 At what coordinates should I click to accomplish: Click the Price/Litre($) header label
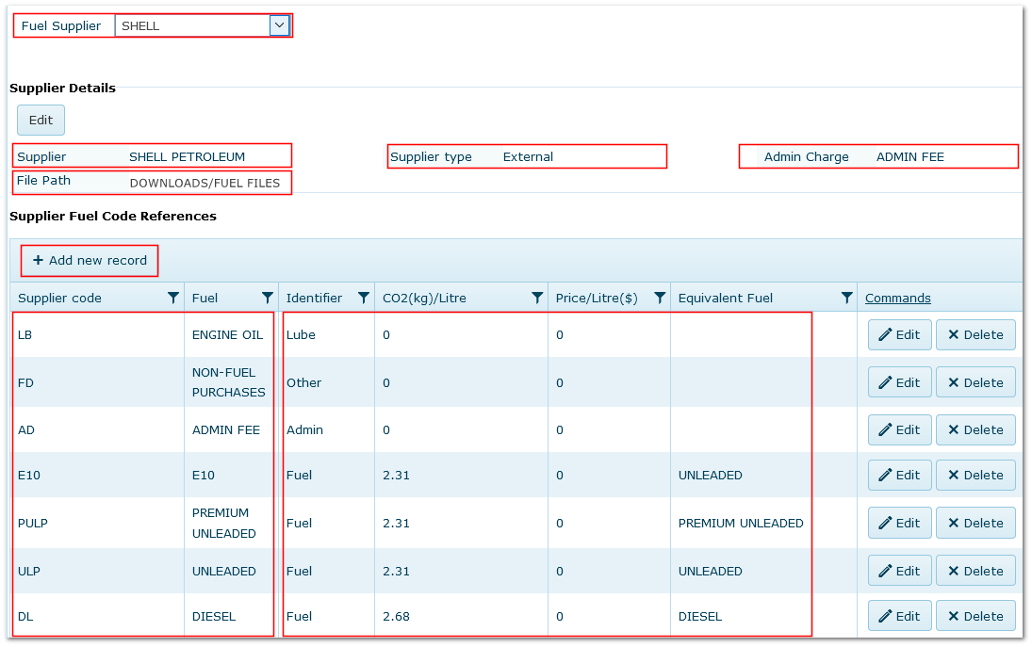click(597, 298)
